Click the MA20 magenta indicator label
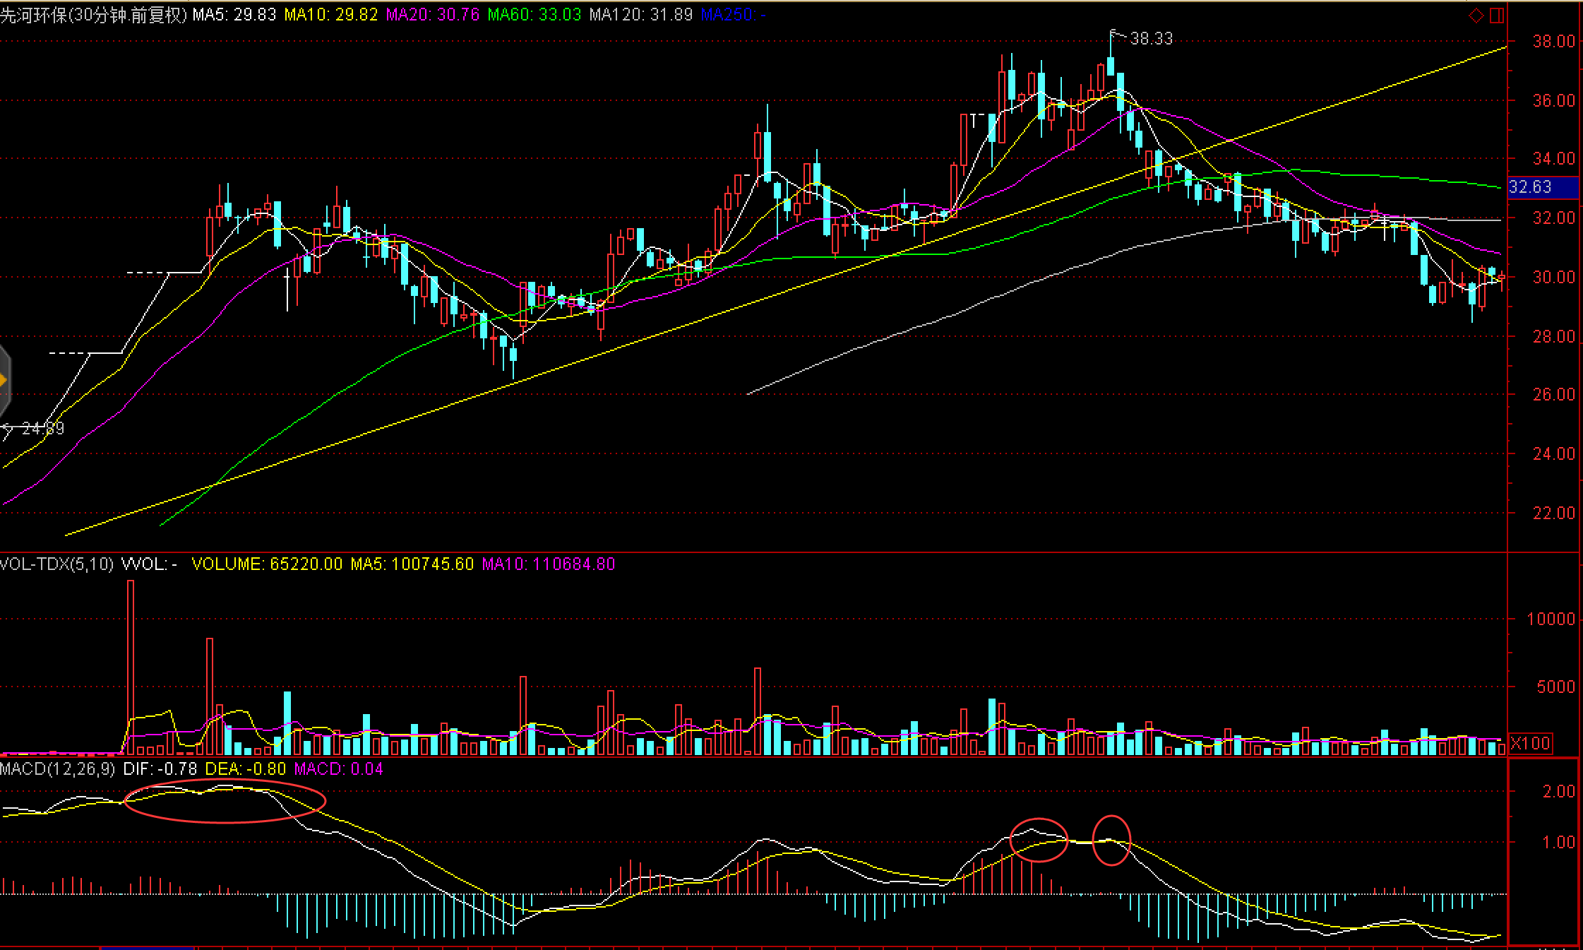Viewport: 1583px width, 950px height. 432,15
